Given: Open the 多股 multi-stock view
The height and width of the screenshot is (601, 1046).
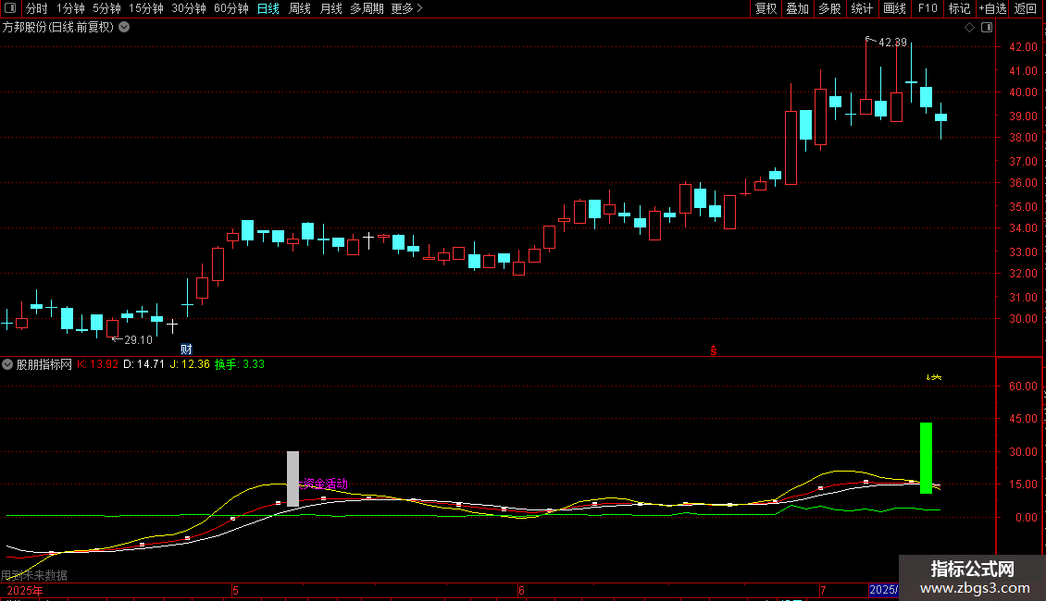Looking at the screenshot, I should (x=830, y=8).
